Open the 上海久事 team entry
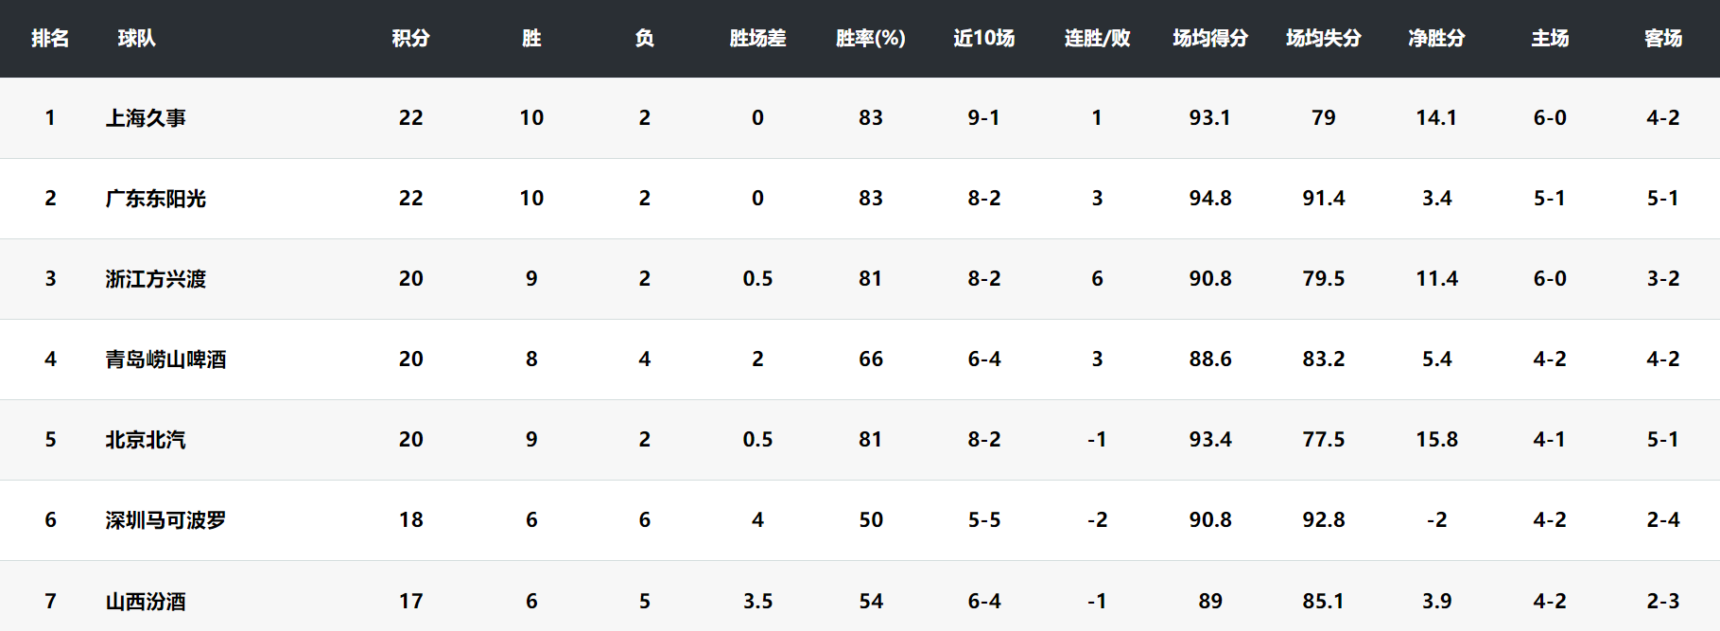This screenshot has height=631, width=1720. (146, 118)
